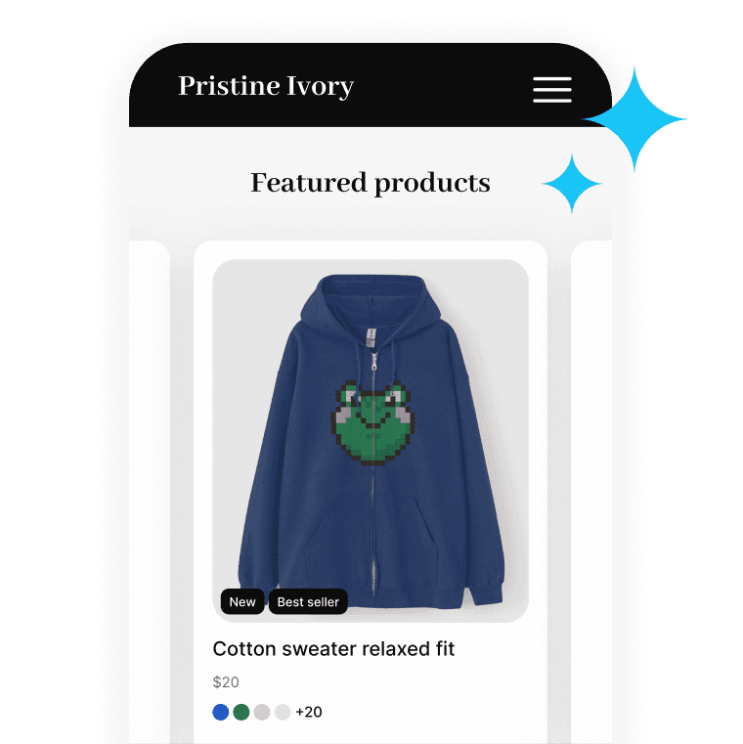This screenshot has height=744, width=743.
Task: Select the Featured products heading
Action: (371, 183)
